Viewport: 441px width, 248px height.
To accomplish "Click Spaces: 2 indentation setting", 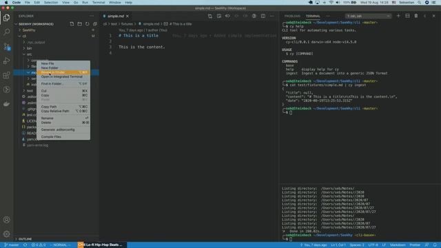I will tap(357, 245).
